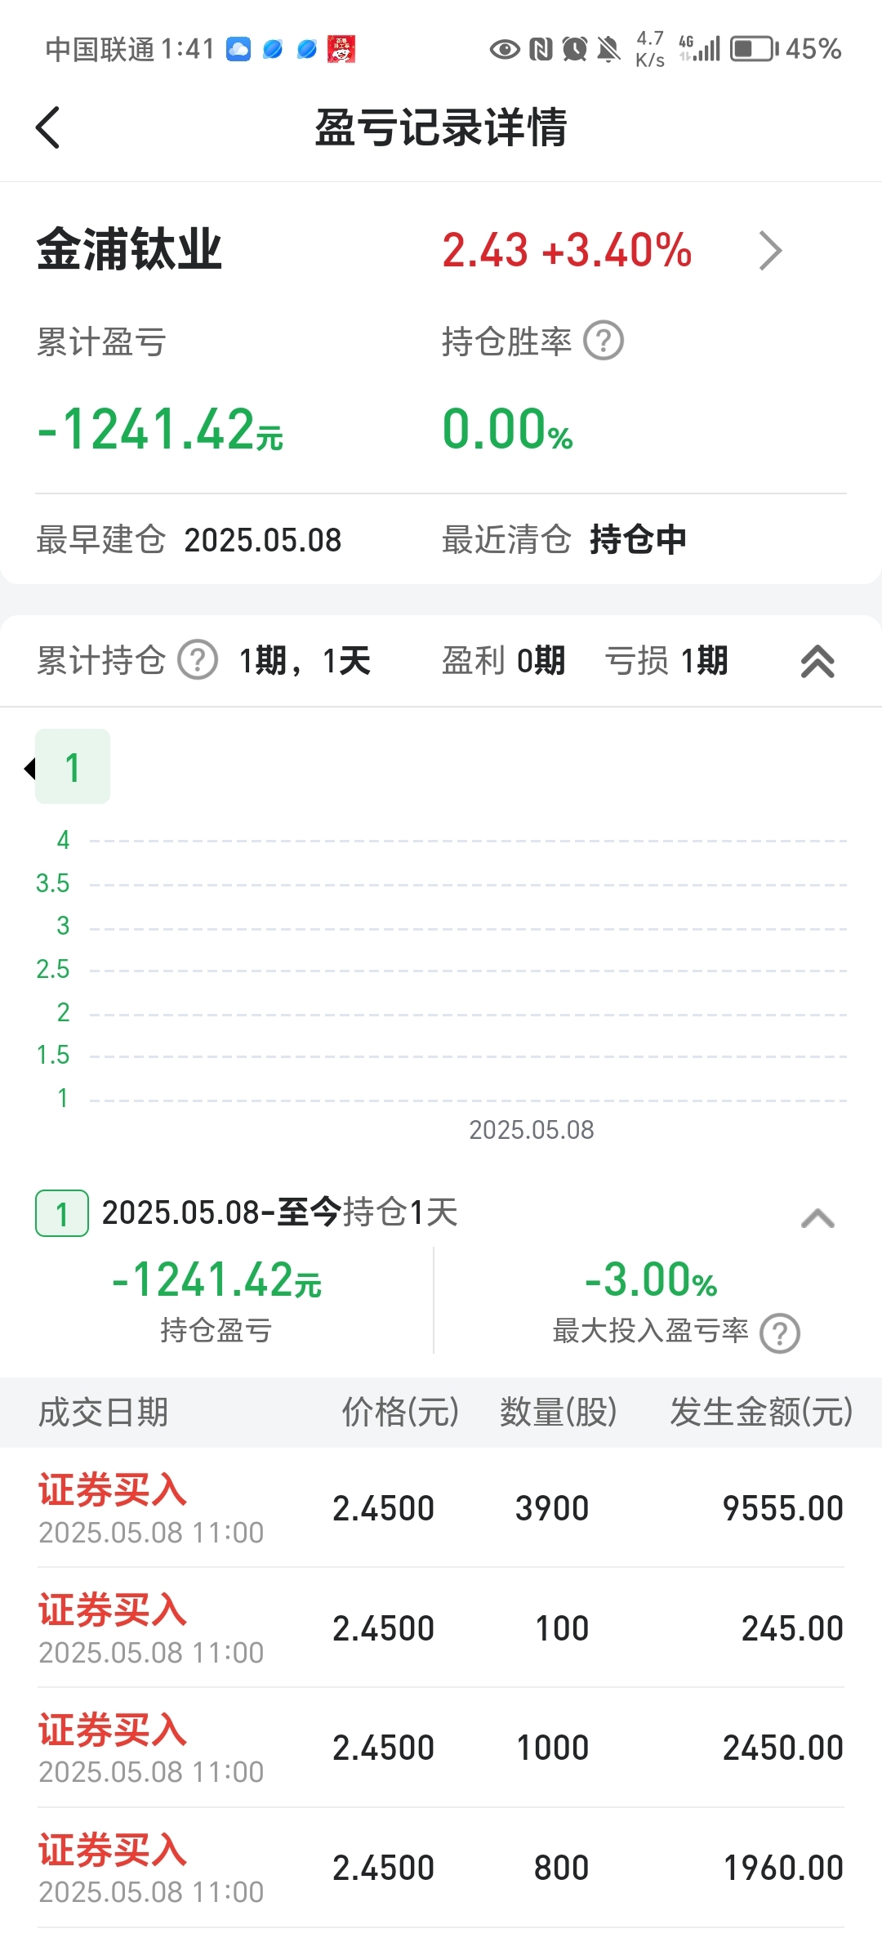
Task: Tap help icon beside 最大投入盈亏率
Action: click(780, 1333)
